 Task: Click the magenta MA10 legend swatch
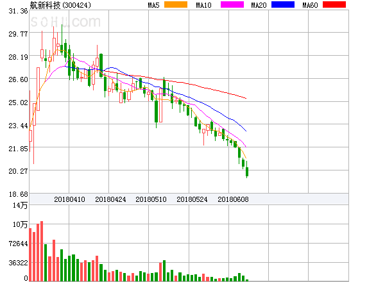pos(232,4)
